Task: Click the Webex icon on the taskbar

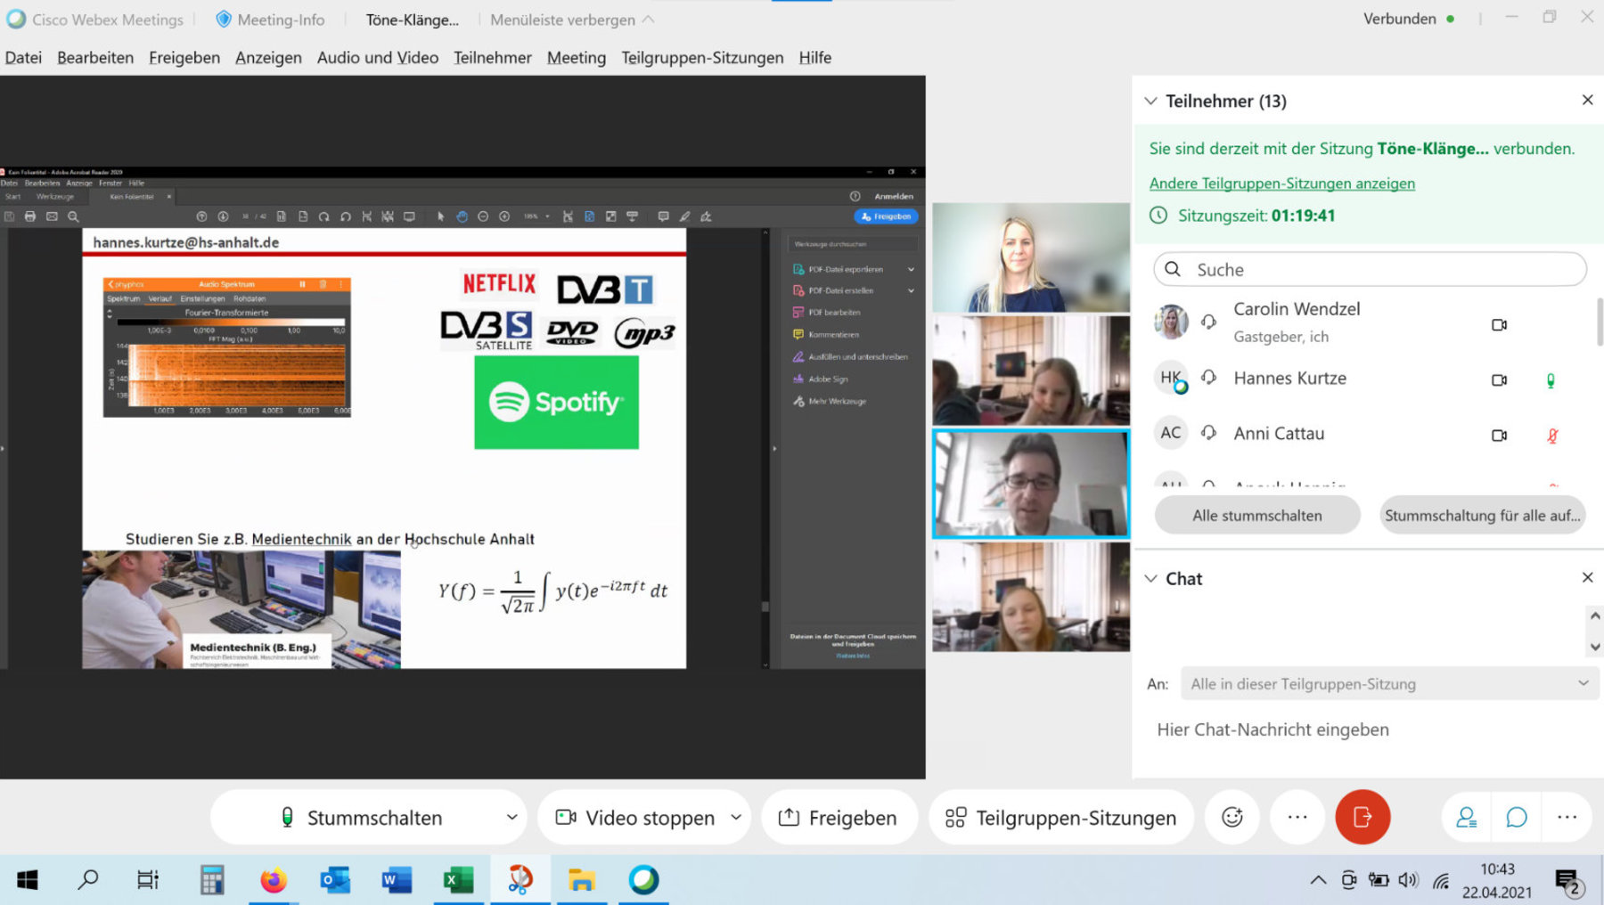Action: pos(643,880)
